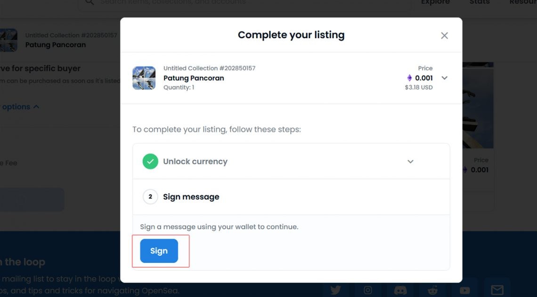Screen dimensions: 537x297
Task: Collapse the options section chevron
Action: click(x=36, y=107)
